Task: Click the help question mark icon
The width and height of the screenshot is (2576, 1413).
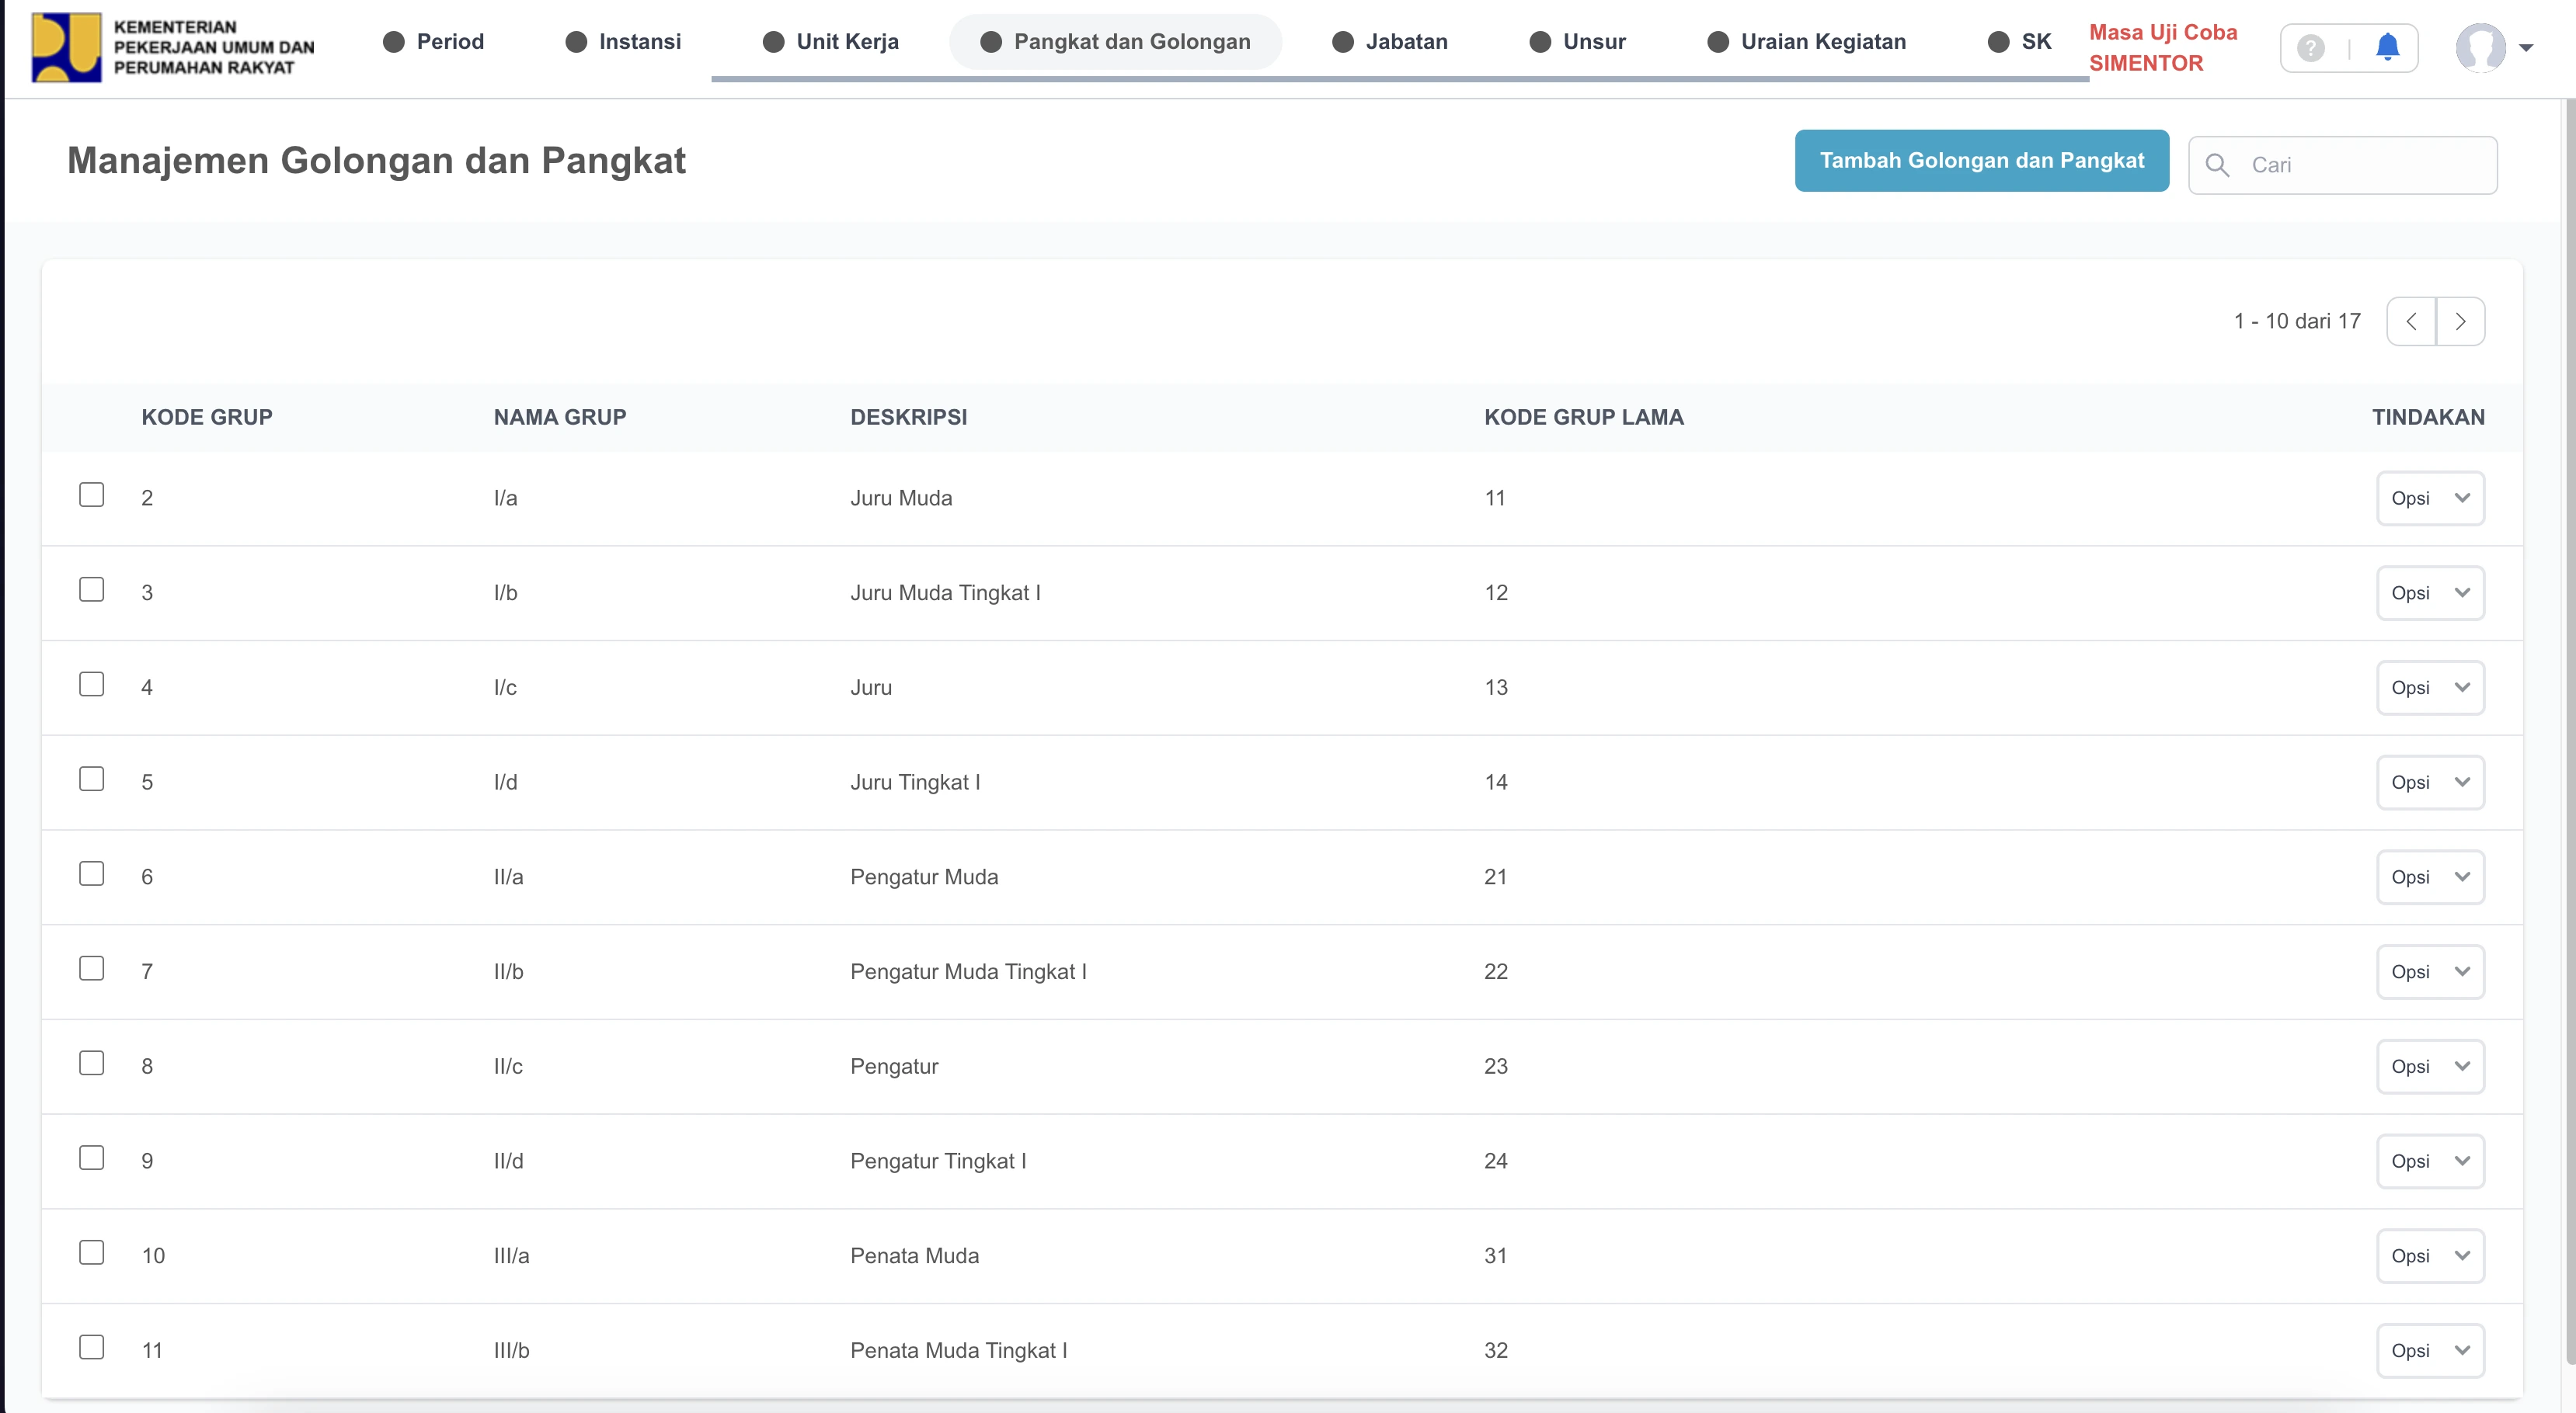Action: click(2310, 48)
